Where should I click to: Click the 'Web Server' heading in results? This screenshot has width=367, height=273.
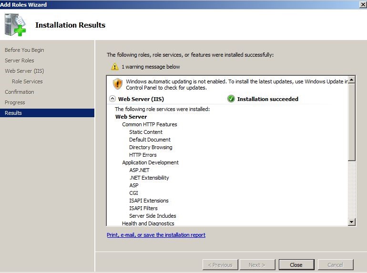click(131, 117)
